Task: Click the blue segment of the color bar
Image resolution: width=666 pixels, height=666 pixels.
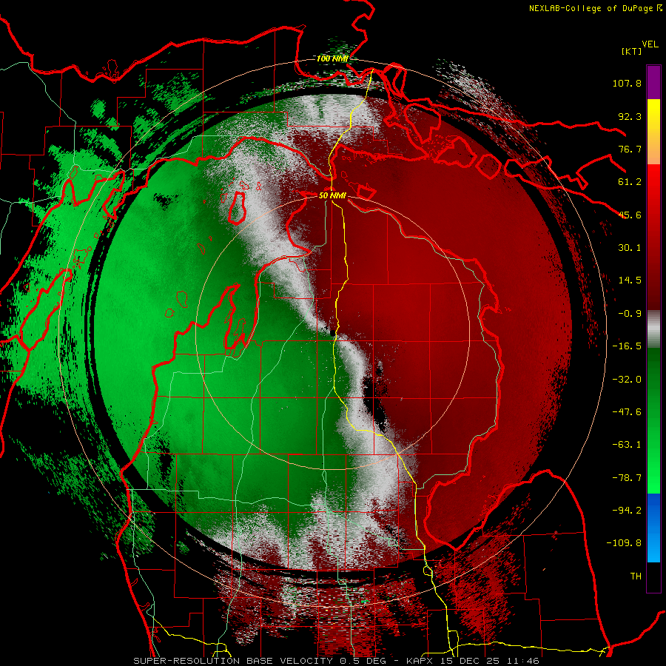Action: pos(653,528)
